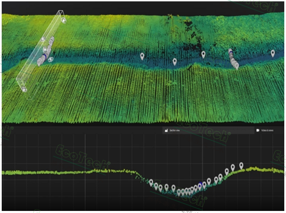
Task: Select the leftmost pin in section profile
Action: pos(151,182)
